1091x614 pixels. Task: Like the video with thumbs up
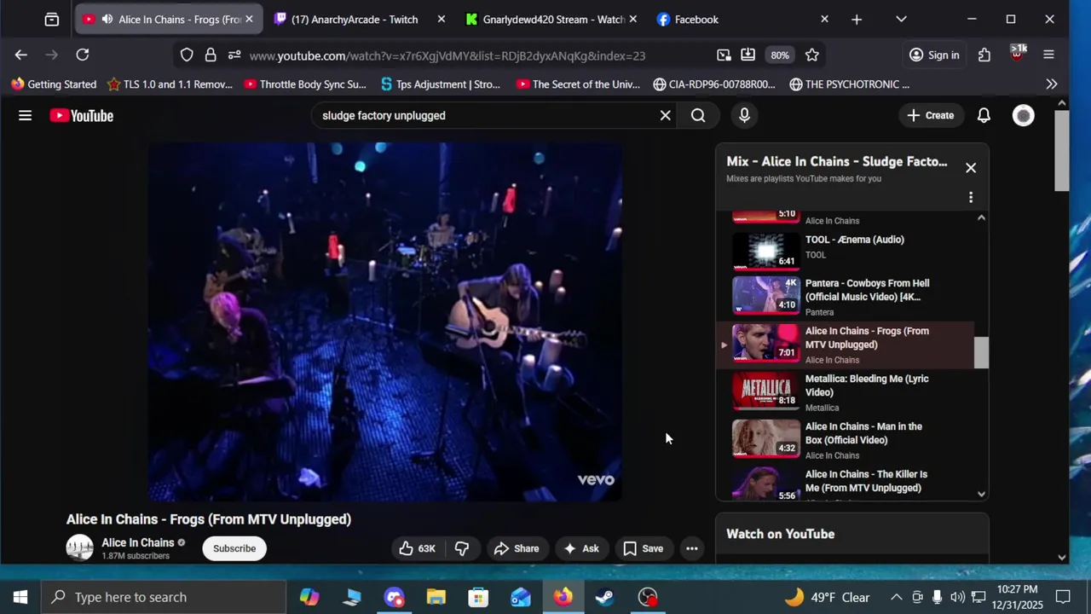point(417,548)
